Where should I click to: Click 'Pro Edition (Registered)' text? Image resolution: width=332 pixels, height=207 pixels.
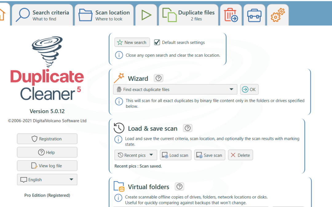[47, 195]
